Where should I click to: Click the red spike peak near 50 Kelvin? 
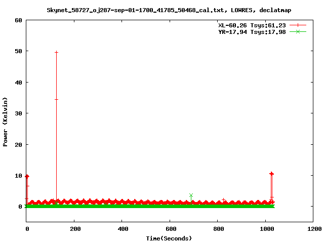pyautogui.click(x=56, y=52)
